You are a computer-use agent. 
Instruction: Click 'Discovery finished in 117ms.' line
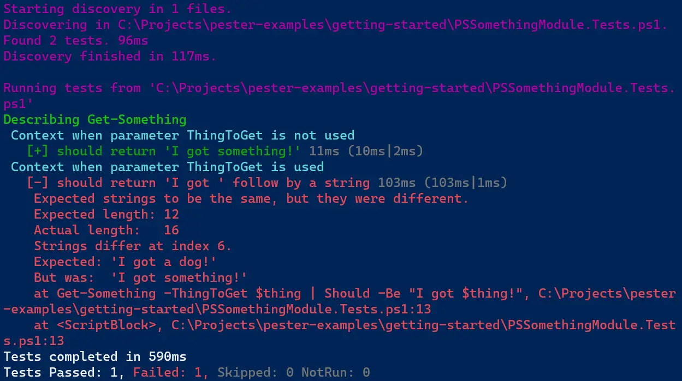pos(110,56)
